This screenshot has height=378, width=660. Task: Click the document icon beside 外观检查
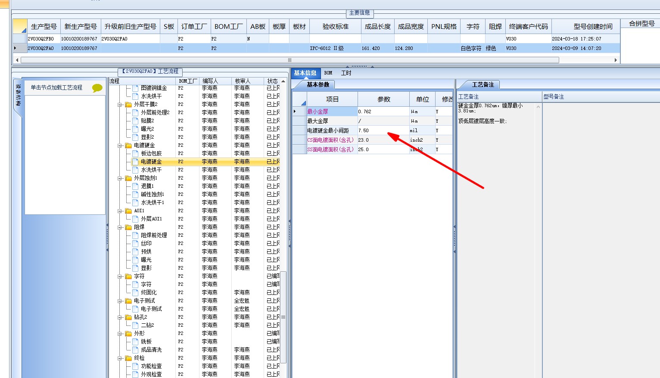[x=135, y=374]
